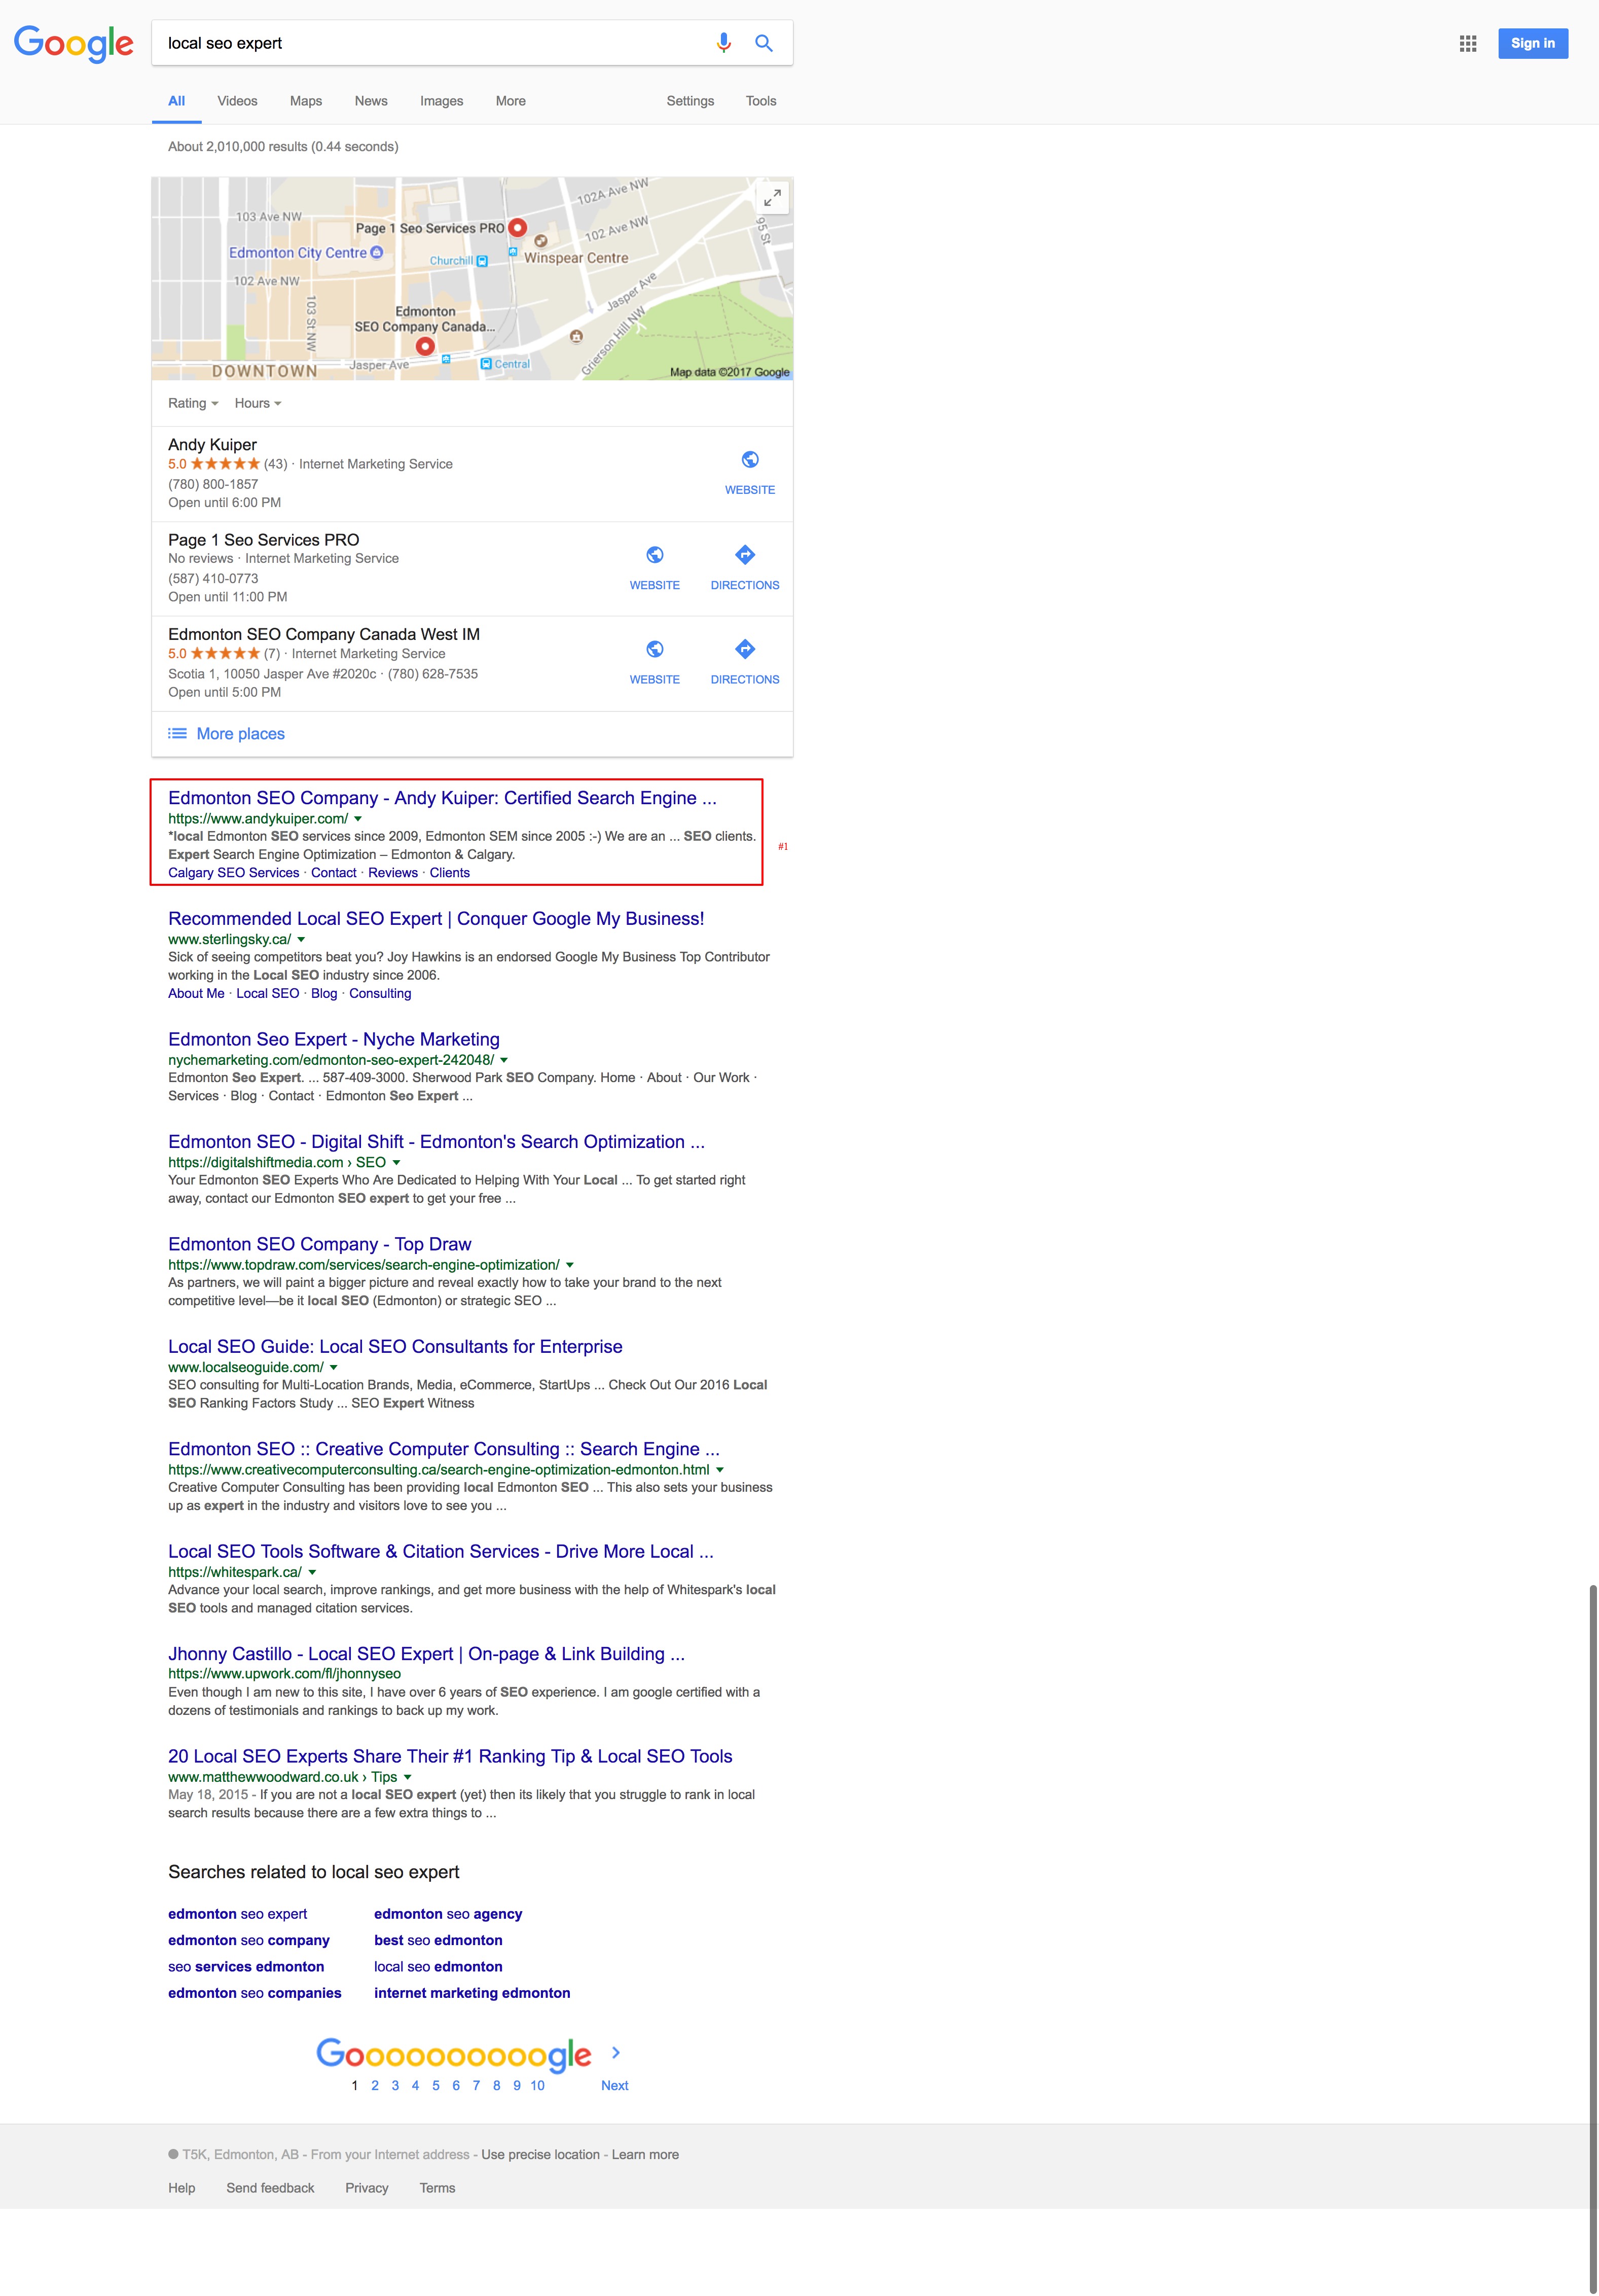Switch to the News tab
This screenshot has height=2296, width=1599.
(x=371, y=101)
